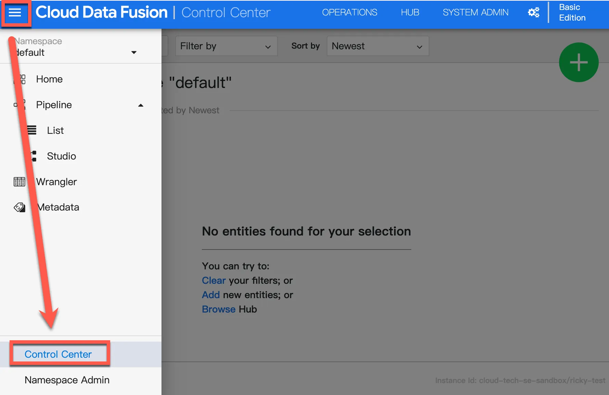Select Pipeline in the sidebar
The height and width of the screenshot is (395, 609).
click(x=54, y=105)
